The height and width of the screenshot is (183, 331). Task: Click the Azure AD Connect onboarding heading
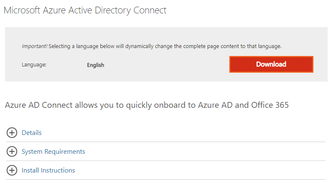coord(146,105)
